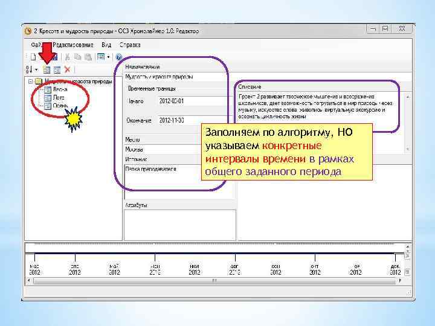Viewport: 435px width, 326px height.
Task: Click the red X delete icon
Action: [x=68, y=69]
